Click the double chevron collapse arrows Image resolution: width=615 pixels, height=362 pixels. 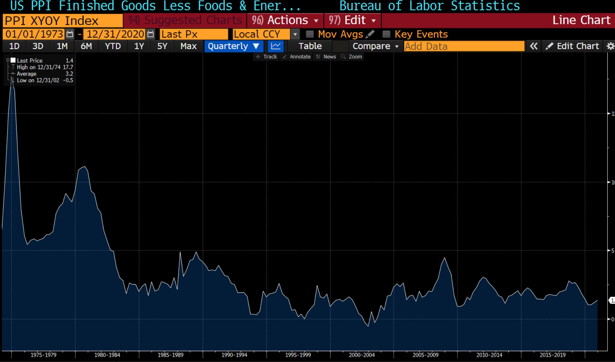tap(534, 46)
